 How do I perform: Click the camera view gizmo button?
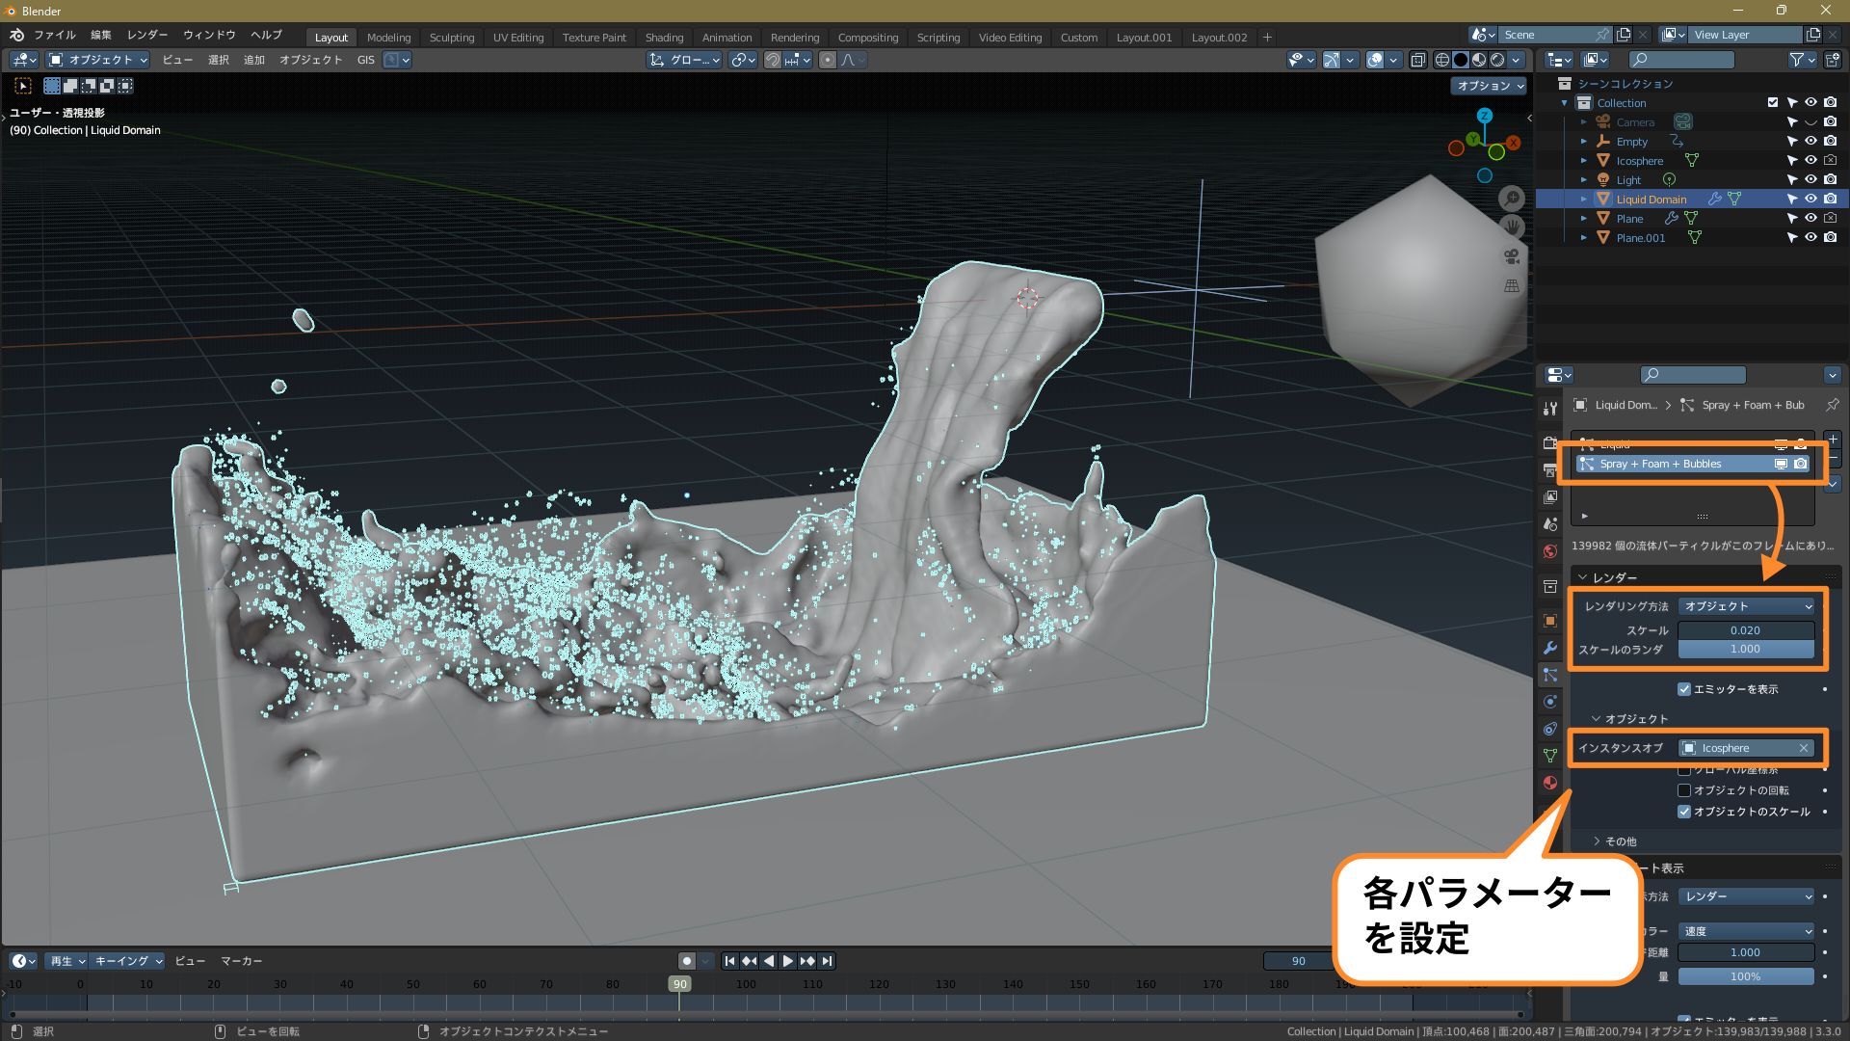[x=1511, y=256]
